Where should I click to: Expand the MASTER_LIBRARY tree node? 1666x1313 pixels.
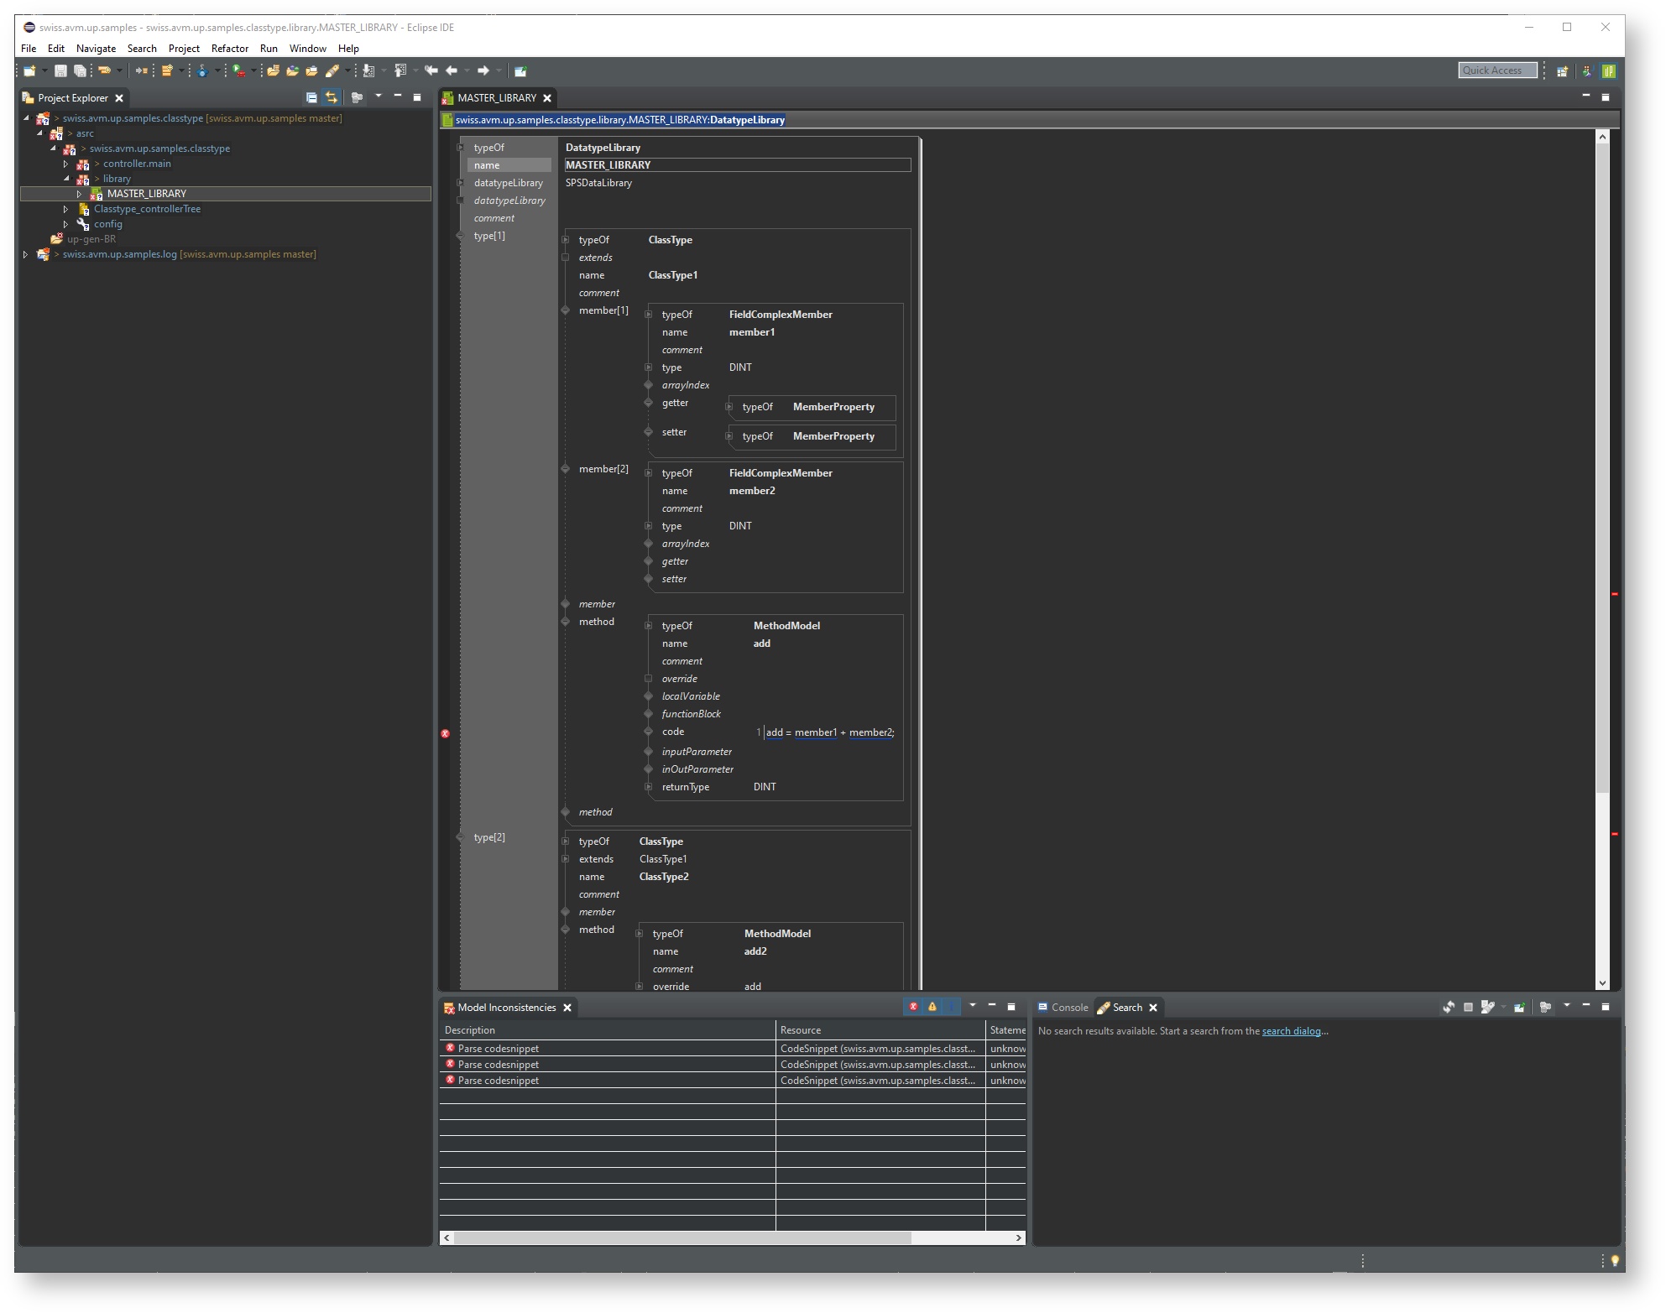click(x=80, y=194)
